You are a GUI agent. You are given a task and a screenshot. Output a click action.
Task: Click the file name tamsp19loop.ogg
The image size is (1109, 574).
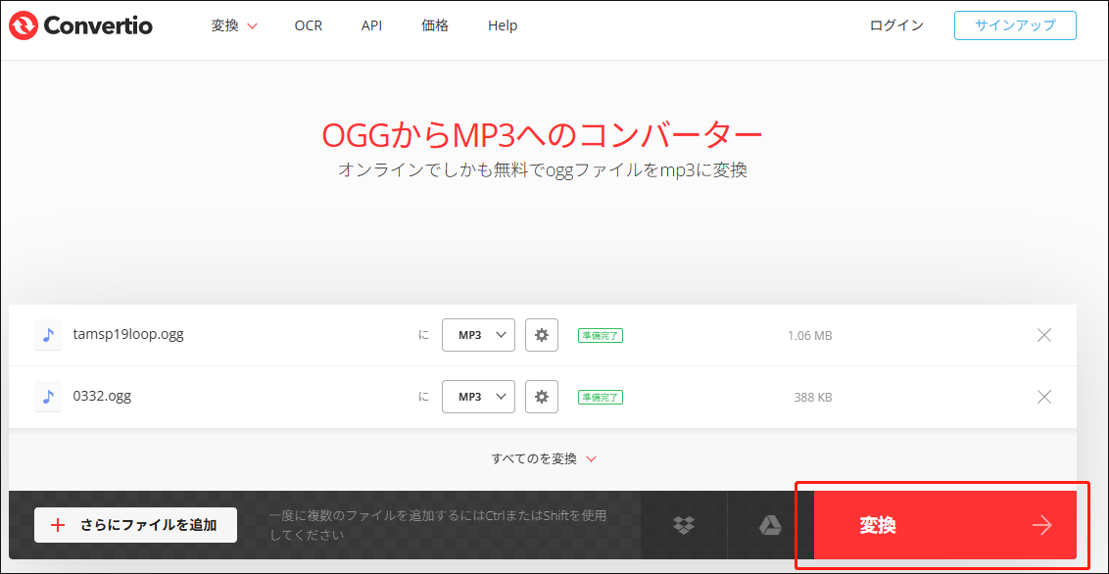tap(128, 335)
